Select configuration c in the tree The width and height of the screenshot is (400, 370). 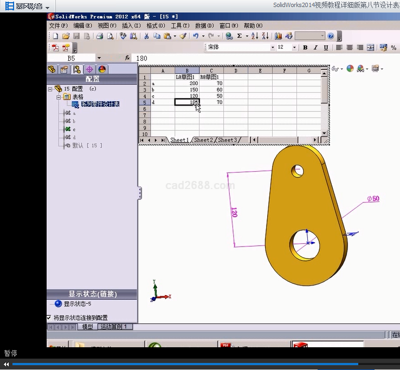[74, 129]
